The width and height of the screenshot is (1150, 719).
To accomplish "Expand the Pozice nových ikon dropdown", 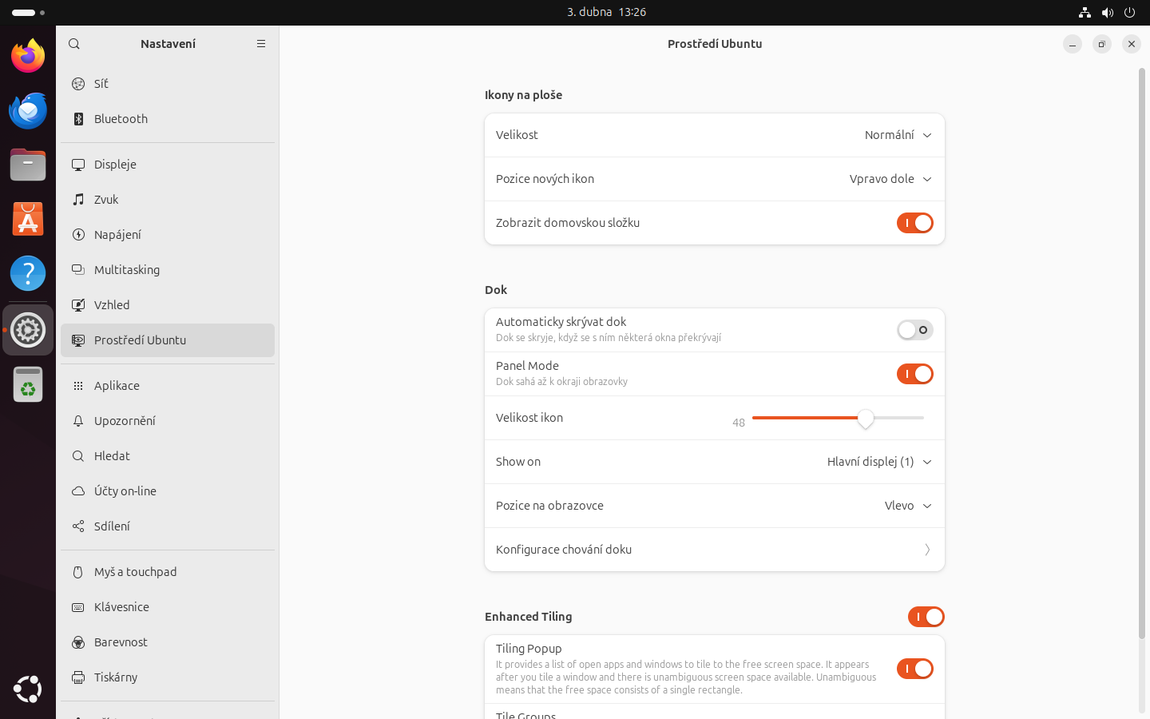I will click(x=890, y=179).
